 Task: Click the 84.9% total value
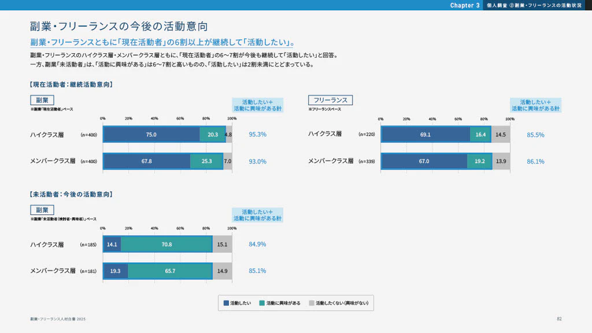(257, 245)
